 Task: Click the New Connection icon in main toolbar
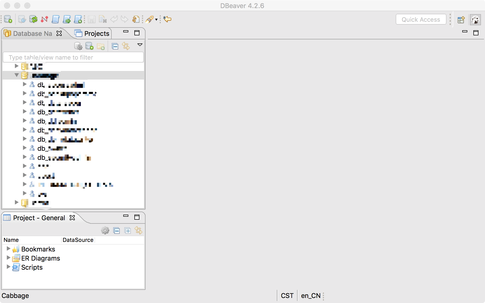coord(8,19)
